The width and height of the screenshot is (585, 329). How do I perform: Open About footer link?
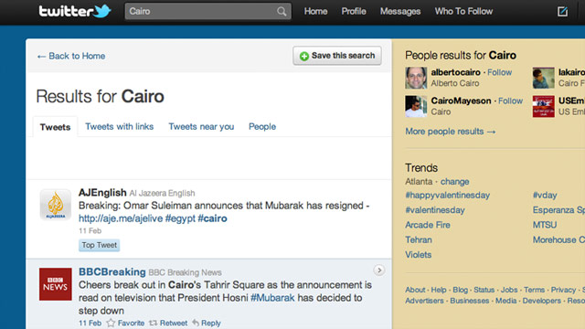415,290
